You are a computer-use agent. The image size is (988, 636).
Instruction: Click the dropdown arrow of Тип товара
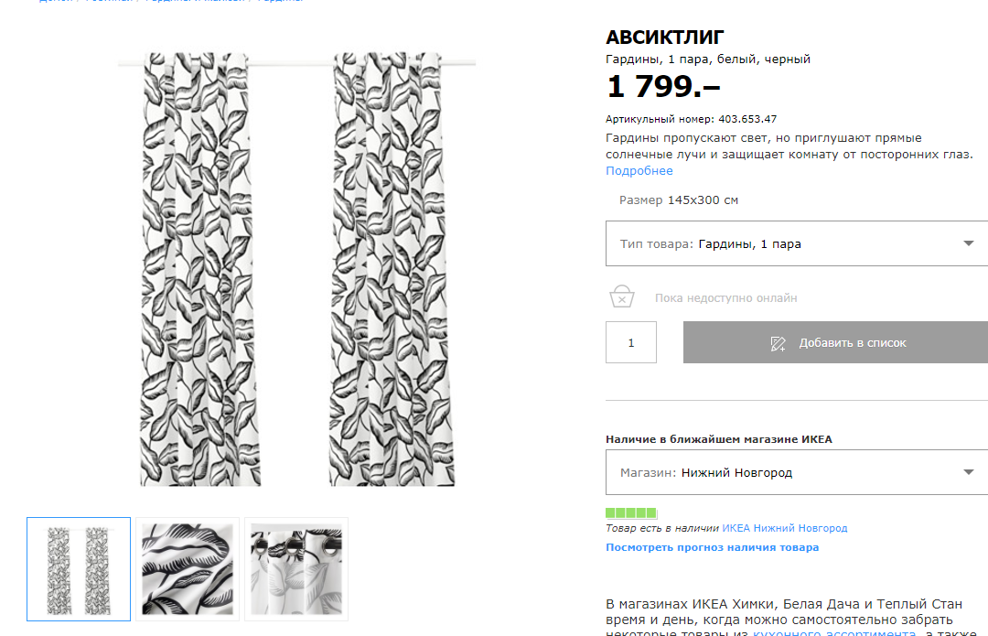coord(969,243)
